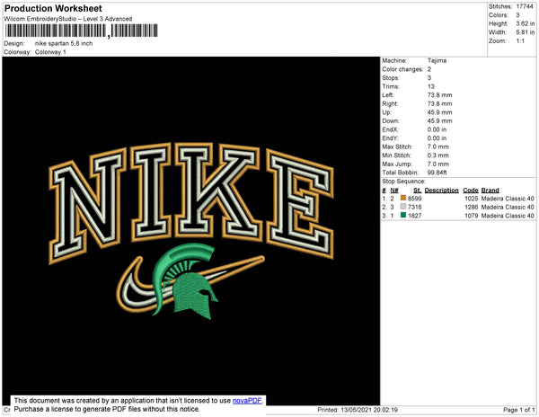Click thread code 1025 in stop sequence
The height and width of the screenshot is (417, 539).
pos(472,199)
